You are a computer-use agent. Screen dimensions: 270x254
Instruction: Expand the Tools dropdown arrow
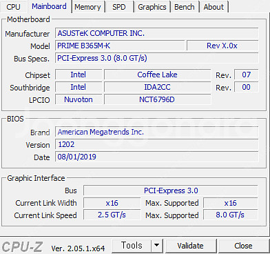pyautogui.click(x=157, y=246)
